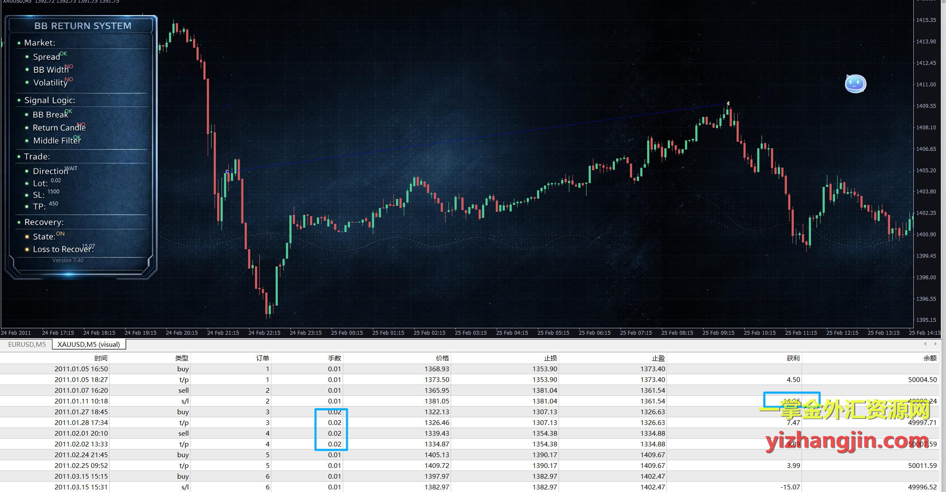This screenshot has height=492, width=946.
Task: Click the 类型 column header
Action: tap(181, 358)
